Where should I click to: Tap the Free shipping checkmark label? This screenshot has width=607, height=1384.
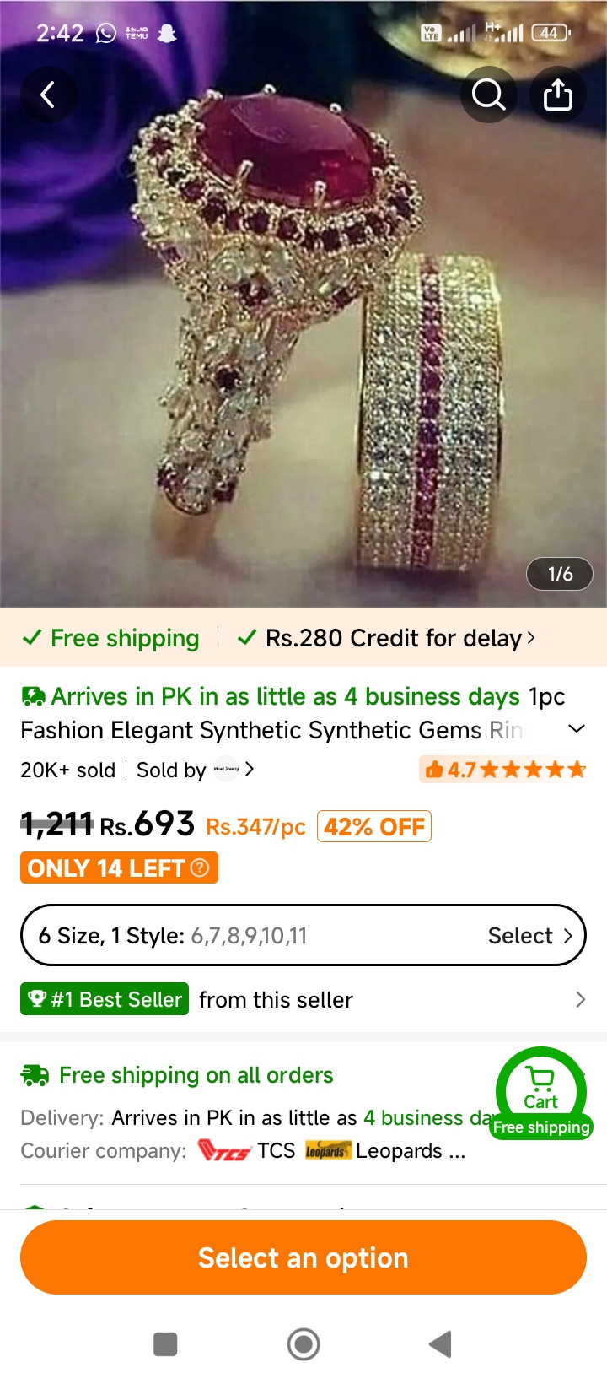[110, 638]
